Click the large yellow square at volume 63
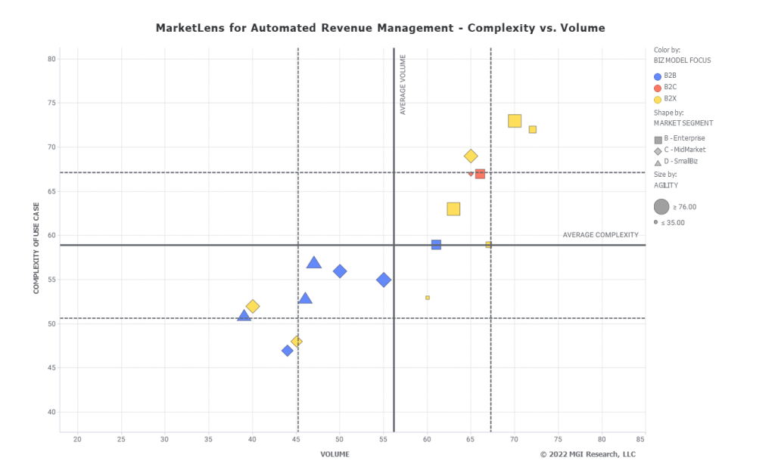 coord(453,209)
